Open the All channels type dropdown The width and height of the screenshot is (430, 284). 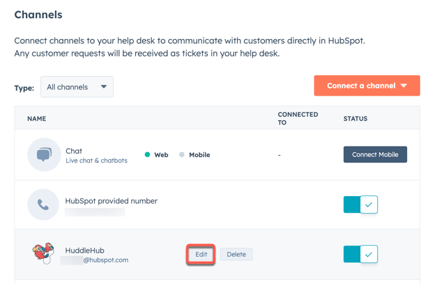(x=77, y=87)
